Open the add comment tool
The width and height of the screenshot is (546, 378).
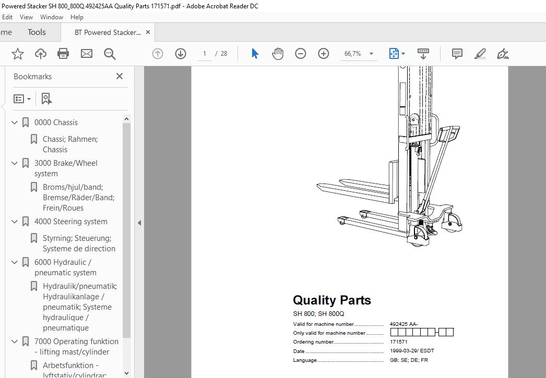pyautogui.click(x=457, y=54)
